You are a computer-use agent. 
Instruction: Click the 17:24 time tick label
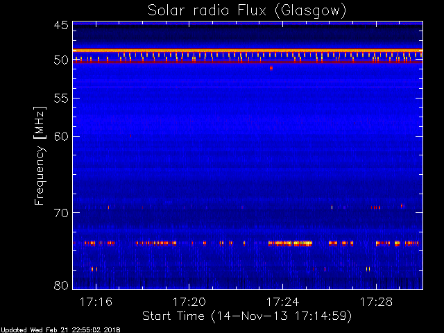[x=282, y=302]
